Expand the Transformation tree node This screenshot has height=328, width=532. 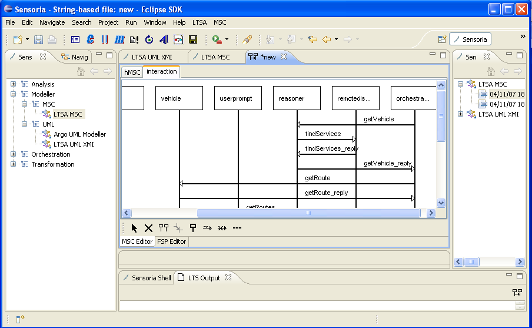(x=13, y=164)
